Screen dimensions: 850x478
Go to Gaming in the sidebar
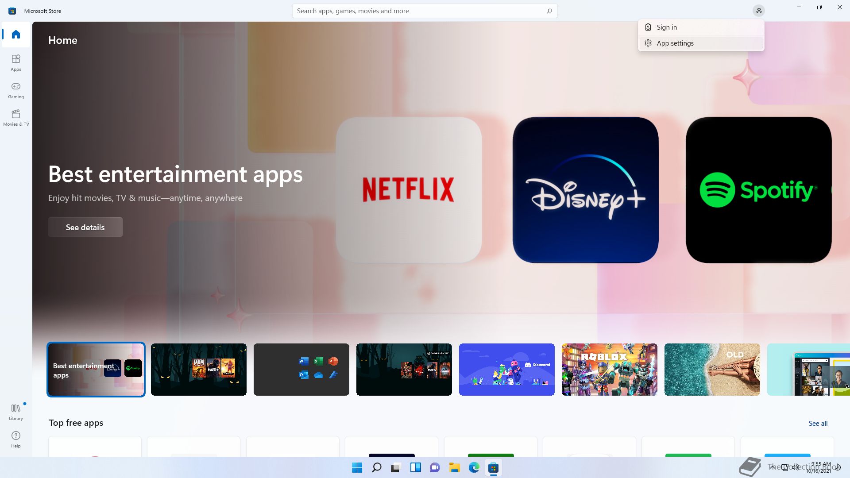click(16, 90)
